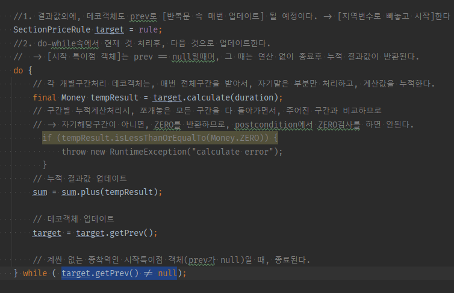
Task: Click the 'throw new RuntimeException' line
Action: pos(172,152)
